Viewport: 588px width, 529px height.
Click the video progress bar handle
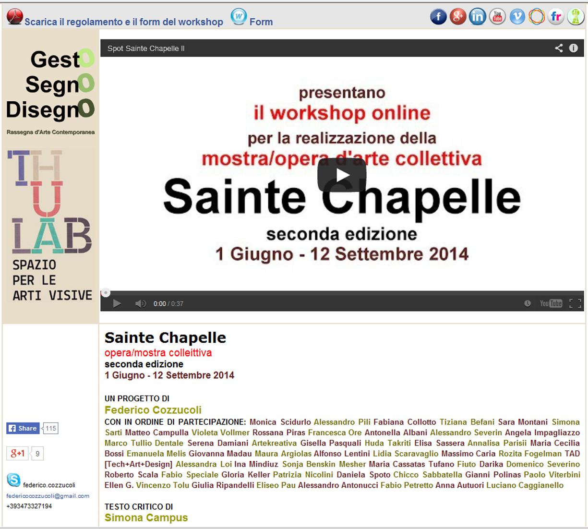pos(106,293)
